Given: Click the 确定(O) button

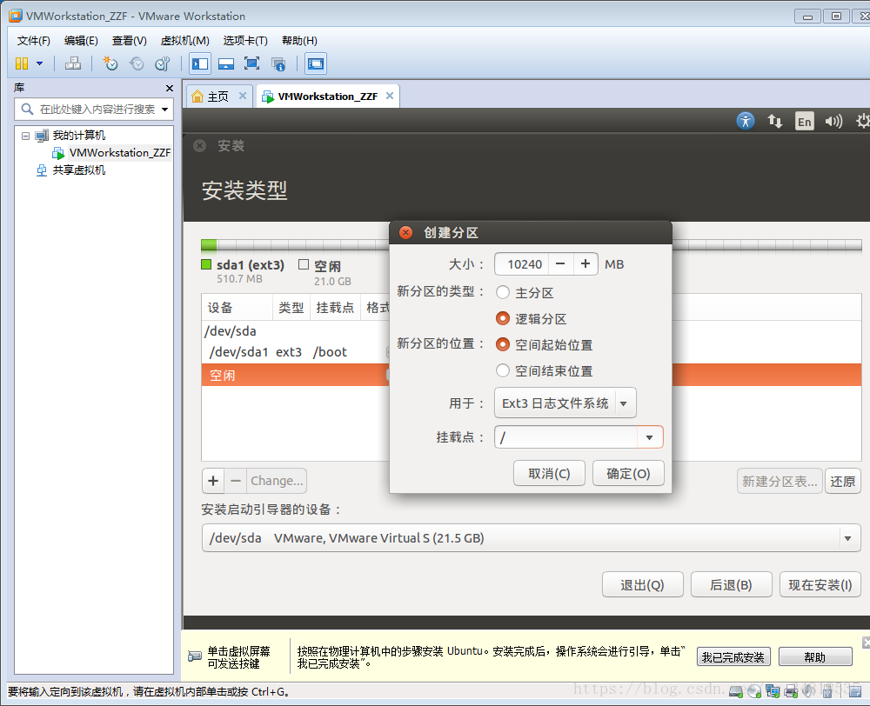Looking at the screenshot, I should tap(628, 473).
